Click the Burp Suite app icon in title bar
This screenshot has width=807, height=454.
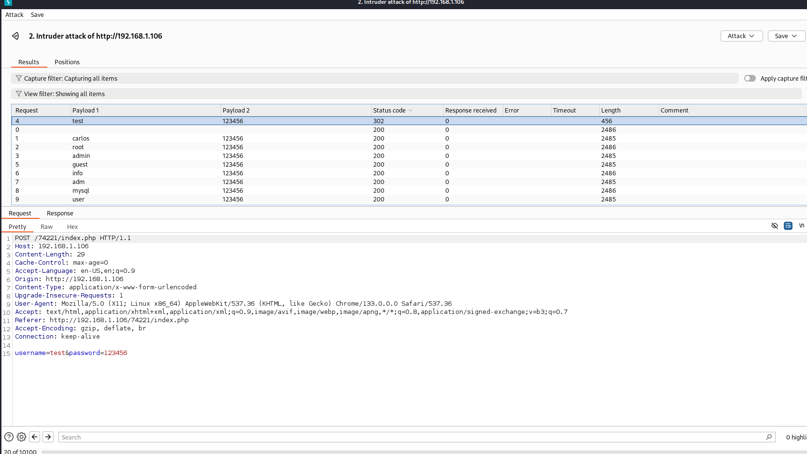pyautogui.click(x=8, y=2)
